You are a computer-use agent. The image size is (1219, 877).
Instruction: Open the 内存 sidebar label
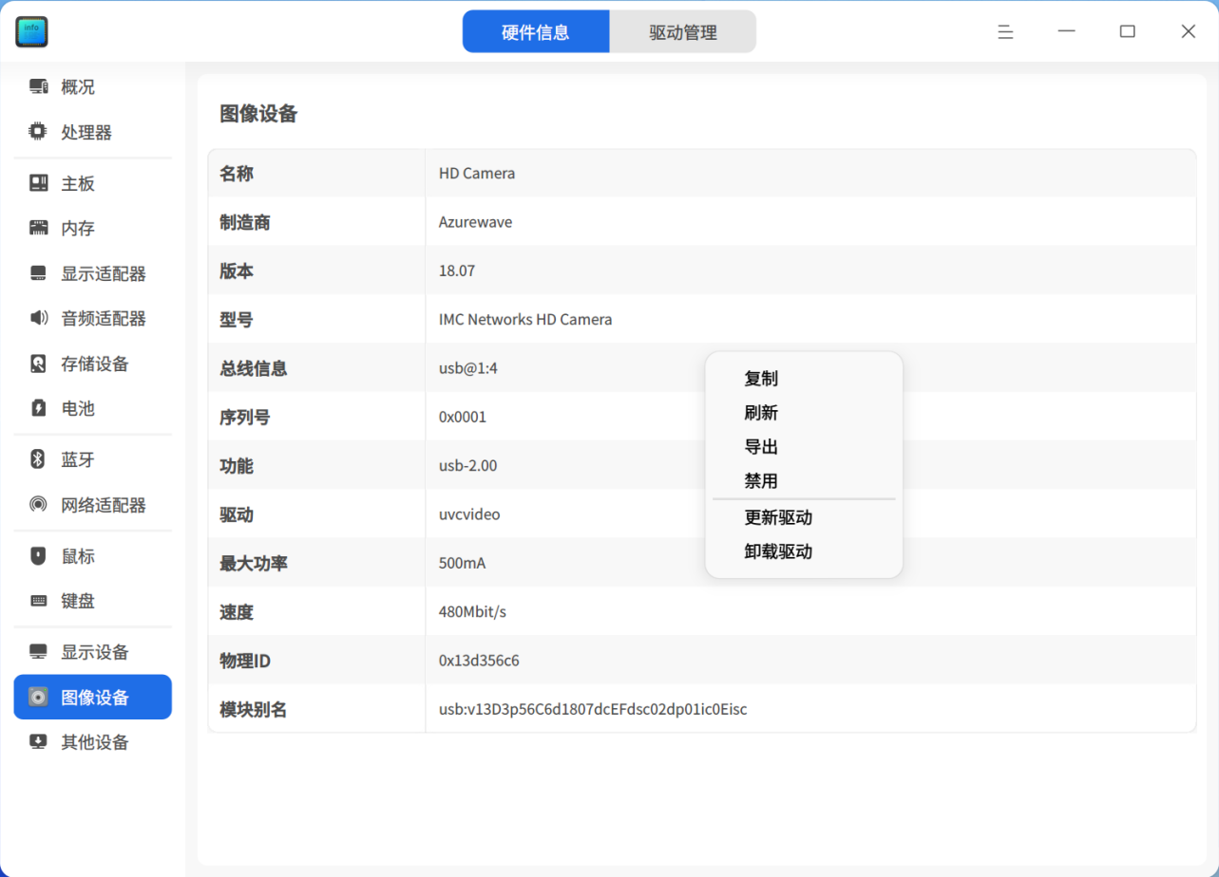(x=78, y=229)
